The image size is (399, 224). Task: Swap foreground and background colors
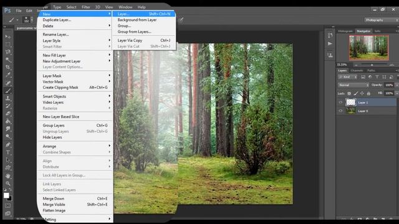pyautogui.click(x=11, y=190)
